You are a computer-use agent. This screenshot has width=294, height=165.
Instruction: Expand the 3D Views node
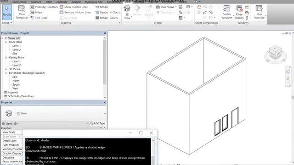[6, 69]
